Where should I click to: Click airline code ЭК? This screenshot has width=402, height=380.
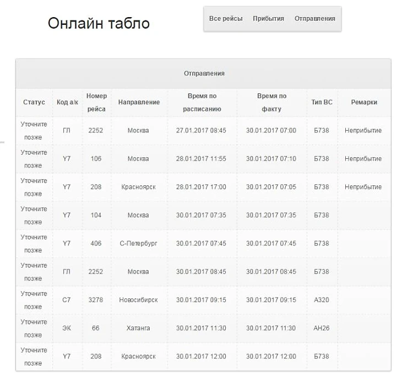(x=67, y=328)
